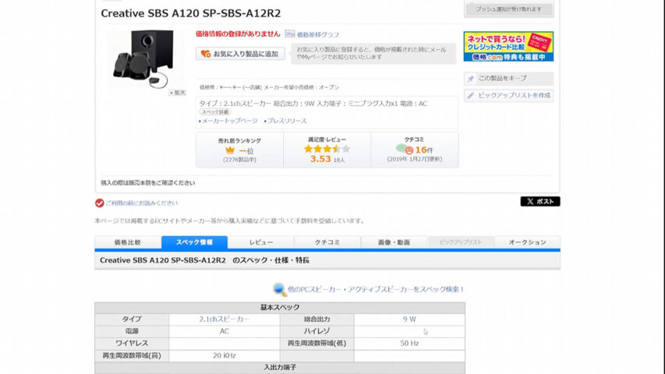The width and height of the screenshot is (665, 374).
Task: Post to X using the share button
Action: coord(539,202)
